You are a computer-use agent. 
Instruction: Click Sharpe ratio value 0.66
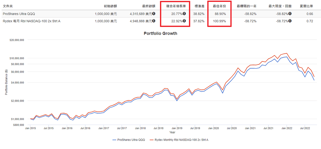[x=310, y=14]
